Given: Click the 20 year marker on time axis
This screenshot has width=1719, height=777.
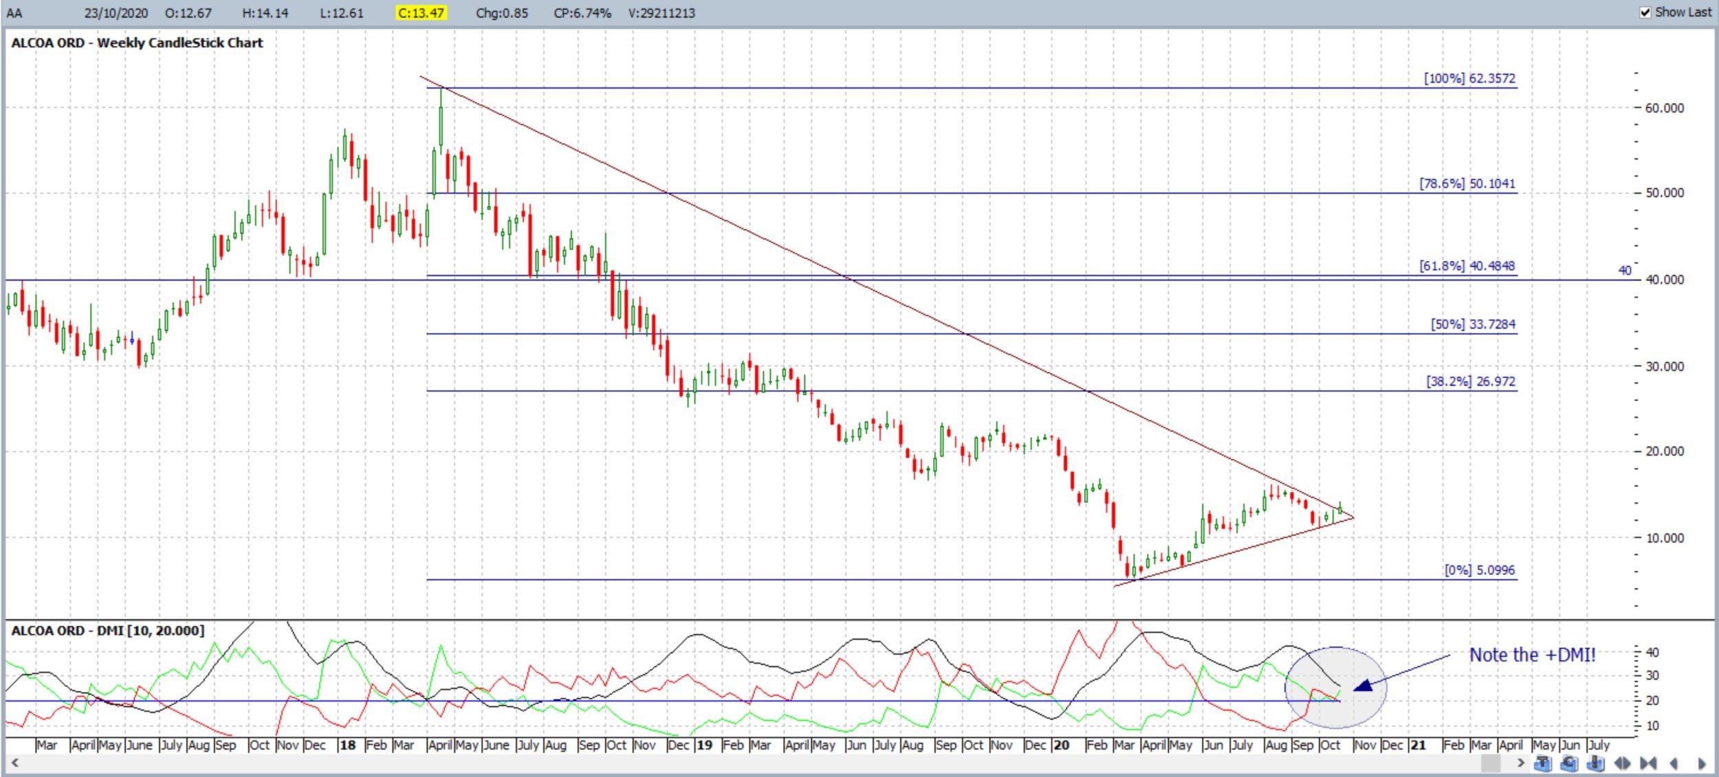Looking at the screenshot, I should 1062,745.
